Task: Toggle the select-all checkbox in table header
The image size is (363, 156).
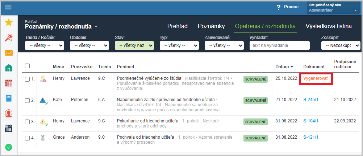Action: (x=27, y=66)
